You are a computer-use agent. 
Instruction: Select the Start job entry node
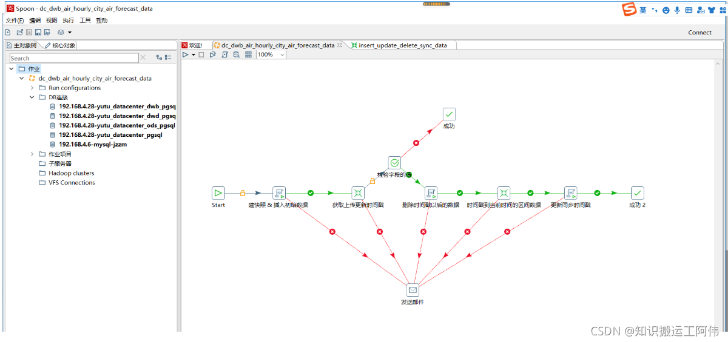tap(218, 193)
